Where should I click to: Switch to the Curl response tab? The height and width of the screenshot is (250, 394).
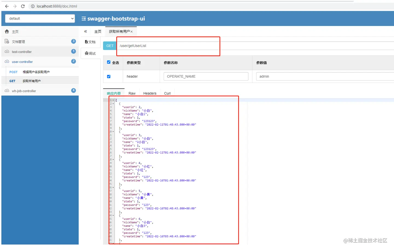coord(167,93)
